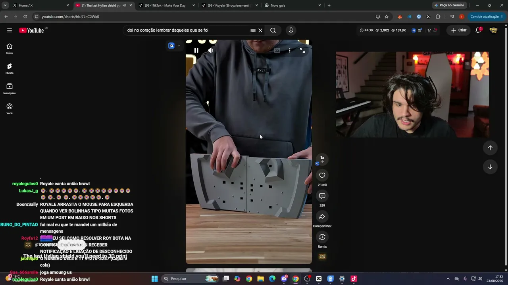Run the search with the magnifier button
Image resolution: width=508 pixels, height=285 pixels.
pyautogui.click(x=273, y=30)
